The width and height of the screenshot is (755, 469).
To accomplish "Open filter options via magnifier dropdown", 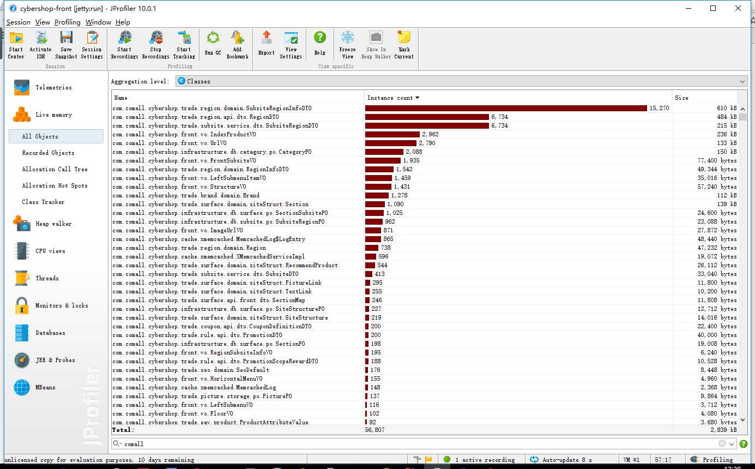I will [x=117, y=444].
